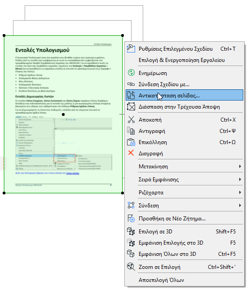250x290 pixels.
Task: Choose Διαγραφή from the context menu
Action: [x=184, y=154]
